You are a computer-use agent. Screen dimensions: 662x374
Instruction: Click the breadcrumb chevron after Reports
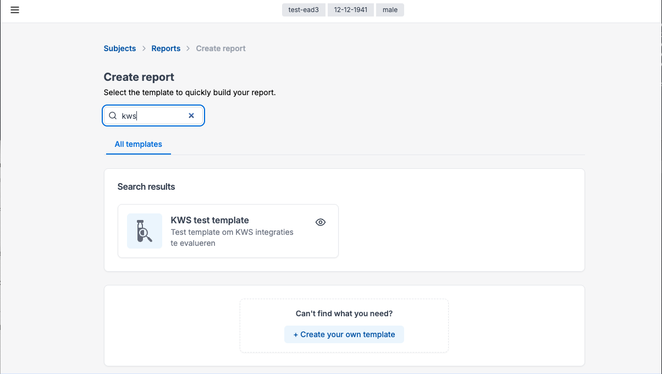pos(189,48)
